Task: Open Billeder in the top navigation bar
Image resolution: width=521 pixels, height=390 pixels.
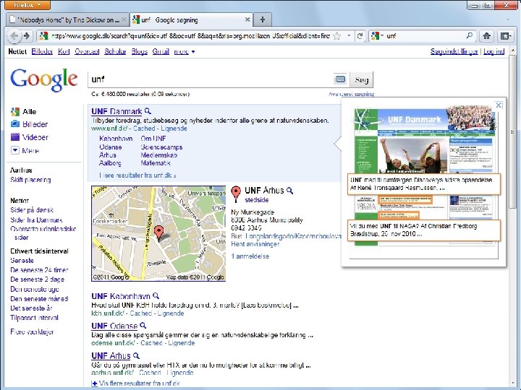Action: [42, 52]
